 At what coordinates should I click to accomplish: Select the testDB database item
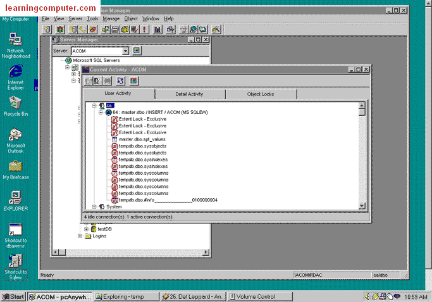[104, 229]
